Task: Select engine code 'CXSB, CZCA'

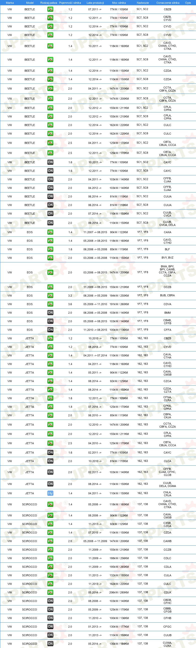Action: pyautogui.click(x=167, y=524)
